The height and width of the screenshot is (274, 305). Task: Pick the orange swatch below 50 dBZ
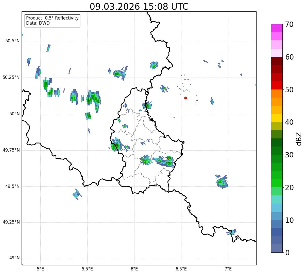point(277,94)
